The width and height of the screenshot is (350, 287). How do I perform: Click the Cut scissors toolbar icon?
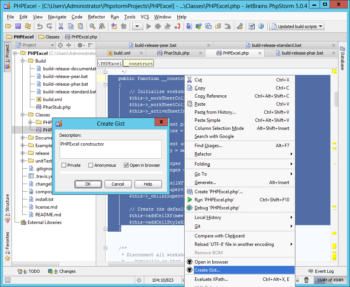(61, 26)
